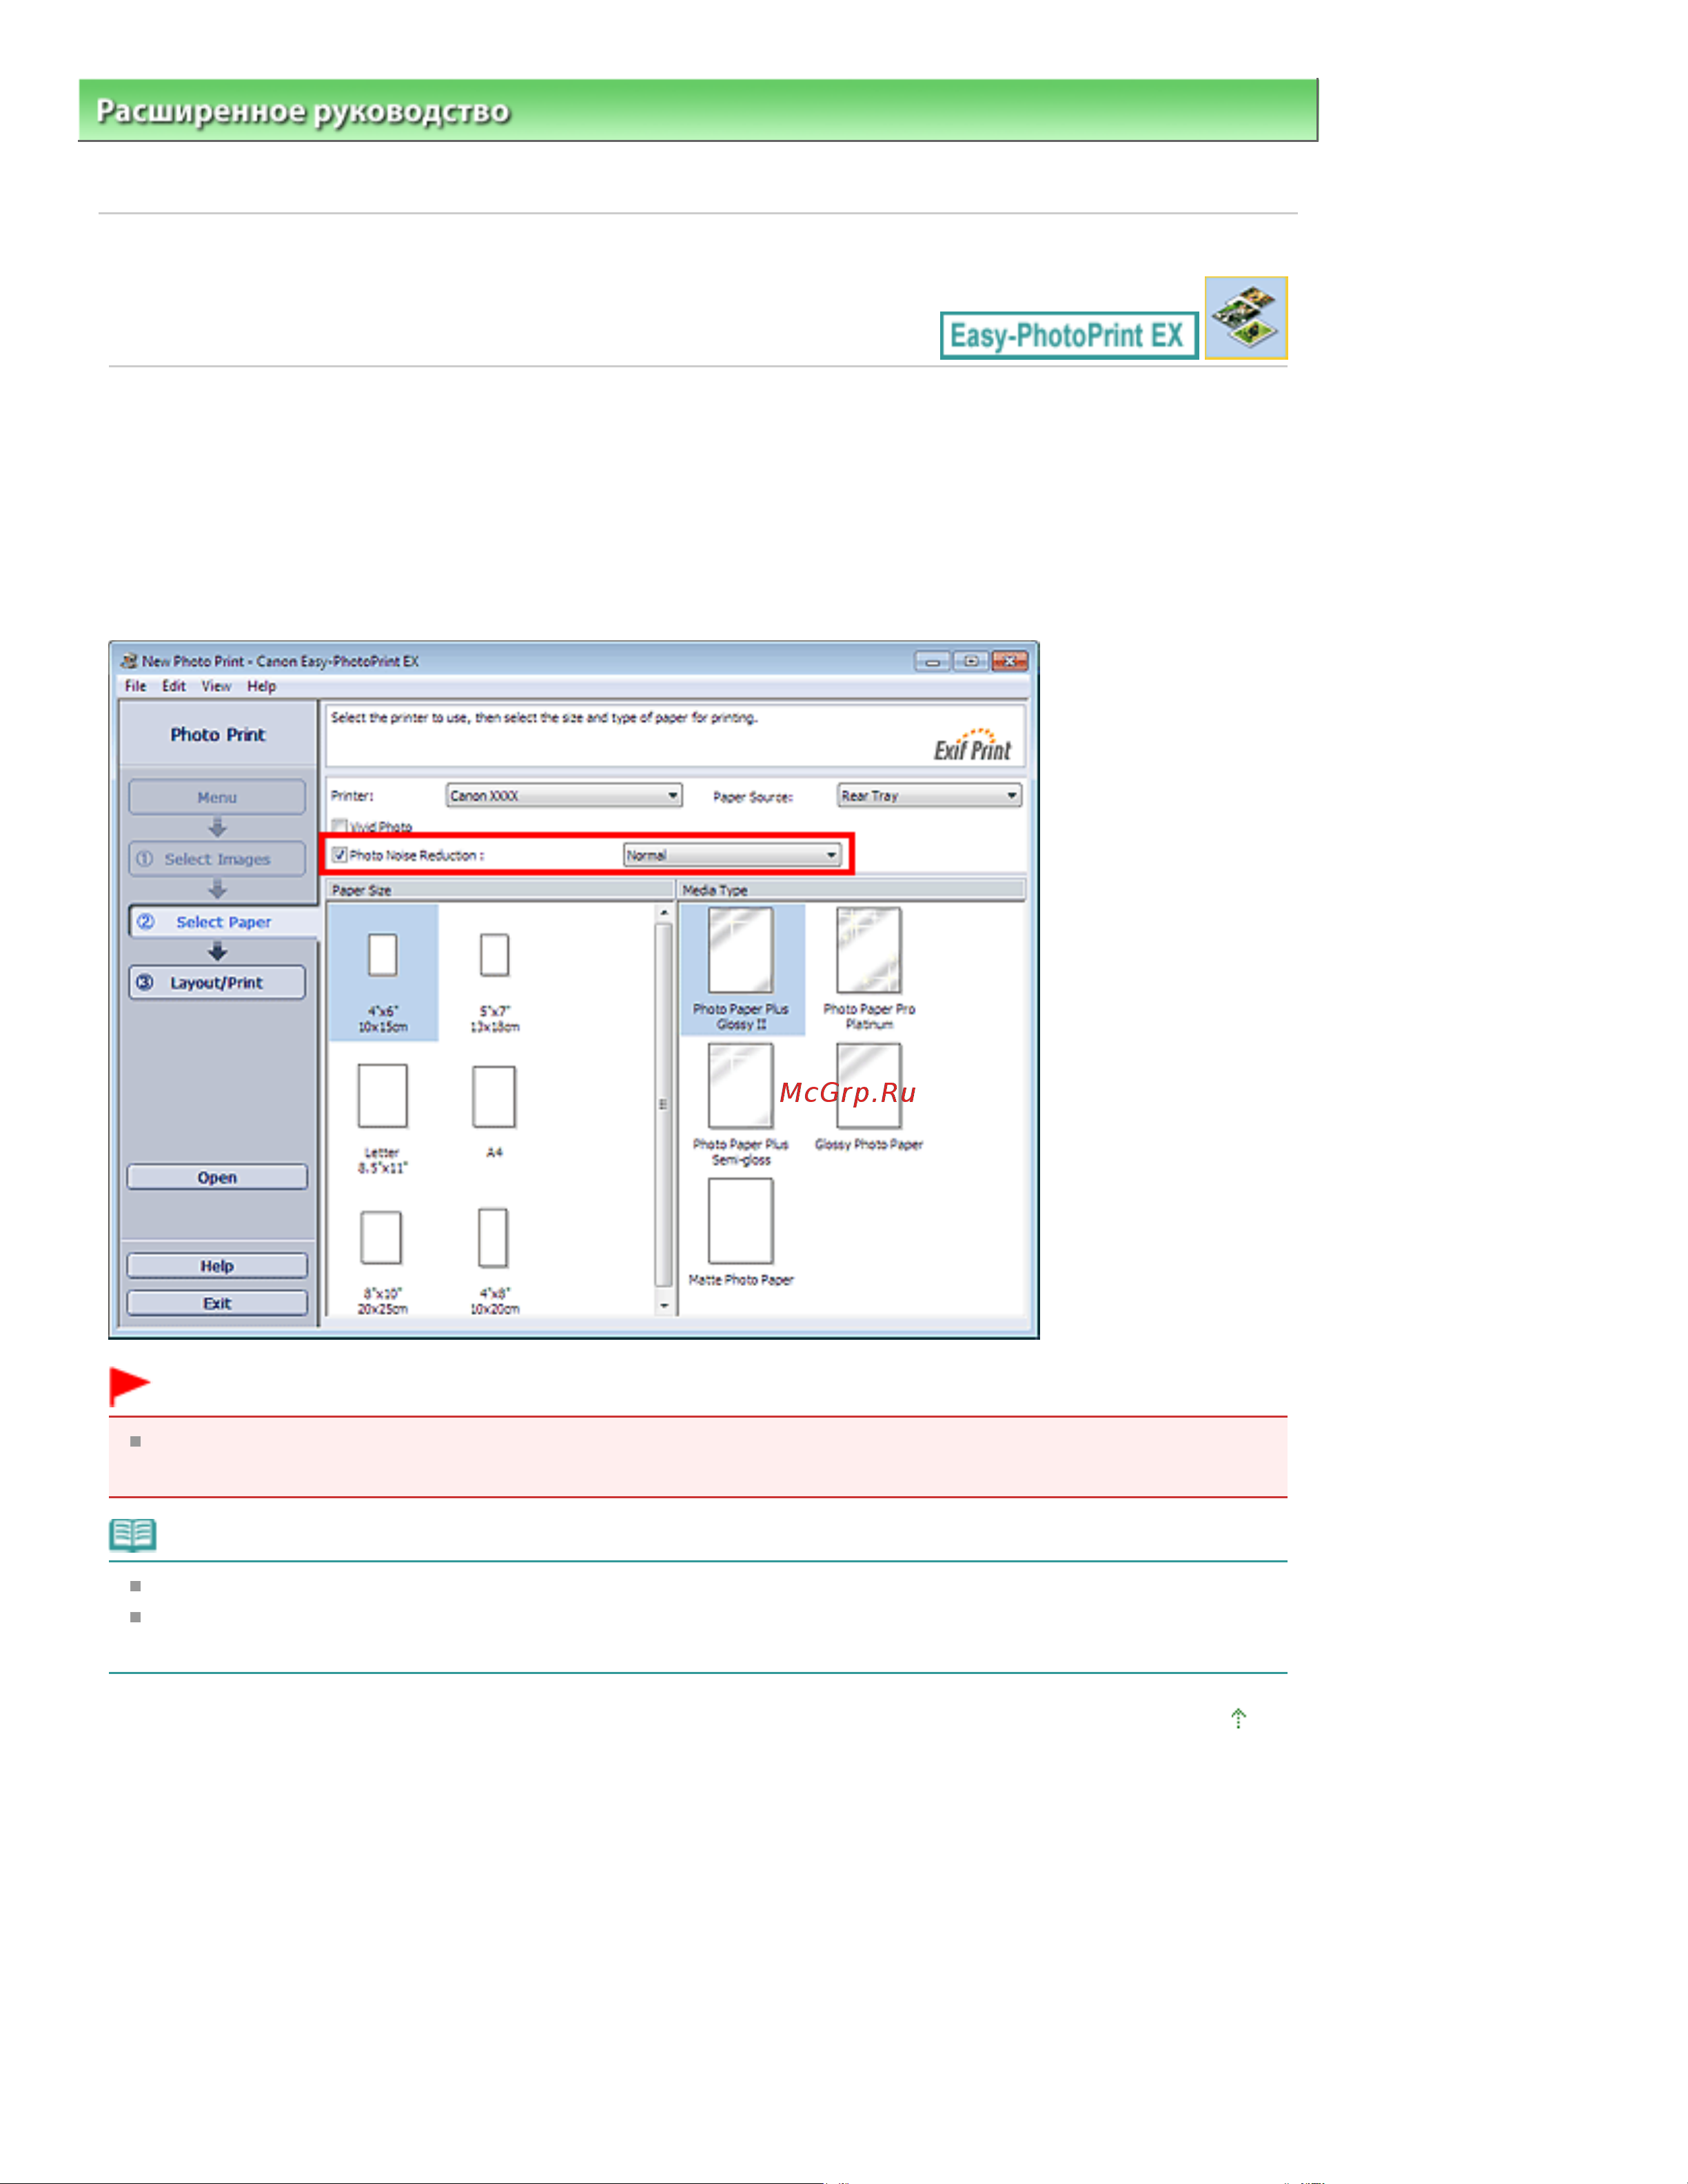This screenshot has width=1688, height=2184.
Task: Select Matte Photo Paper media type
Action: pyautogui.click(x=741, y=1221)
